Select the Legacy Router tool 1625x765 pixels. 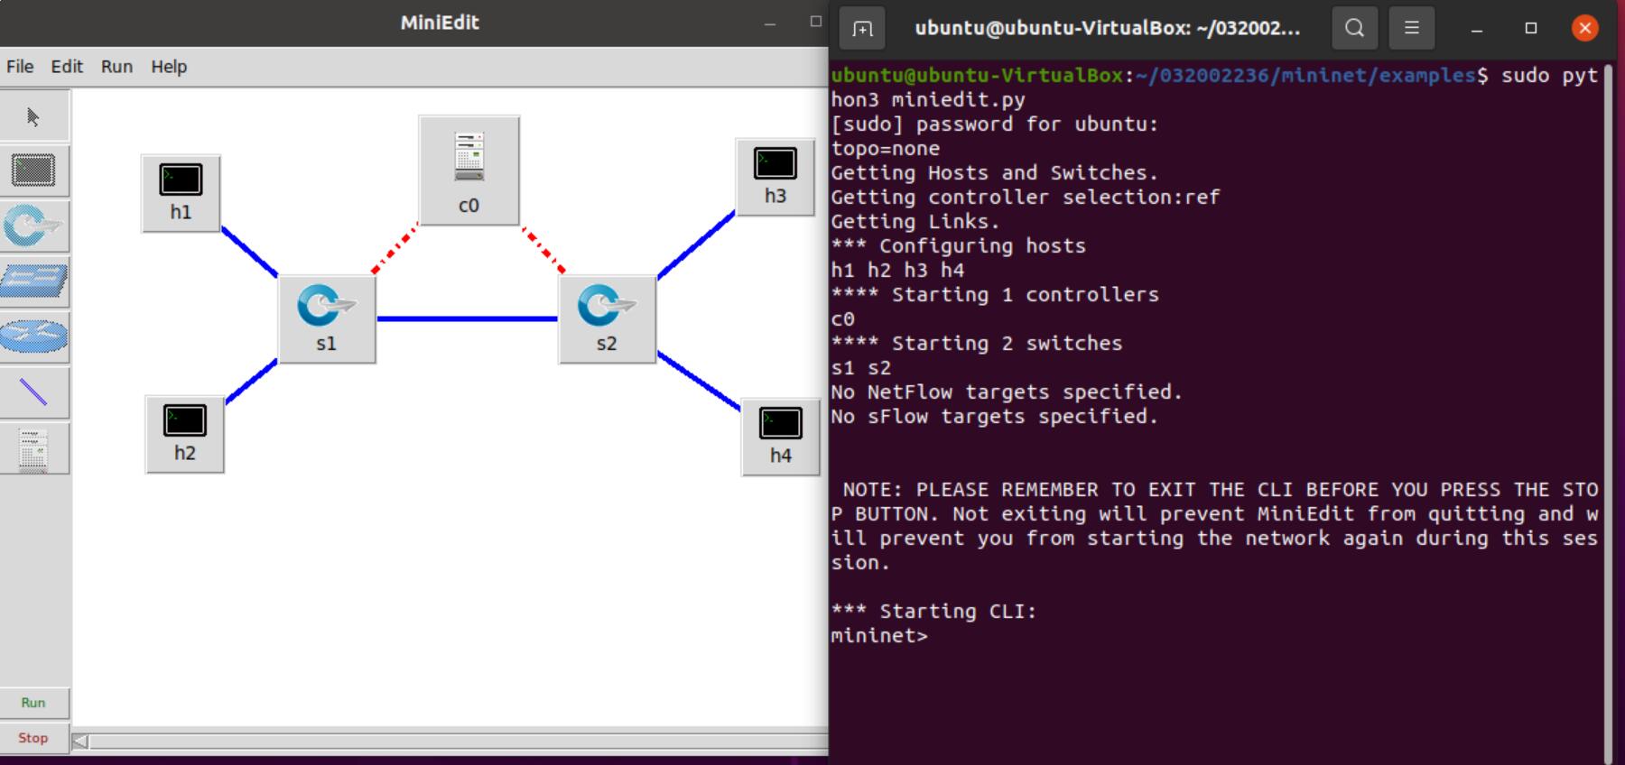pos(34,336)
